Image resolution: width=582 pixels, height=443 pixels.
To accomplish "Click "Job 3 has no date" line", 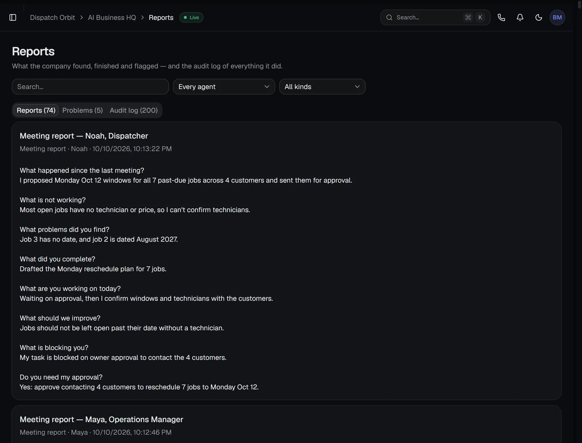I will pyautogui.click(x=99, y=239).
